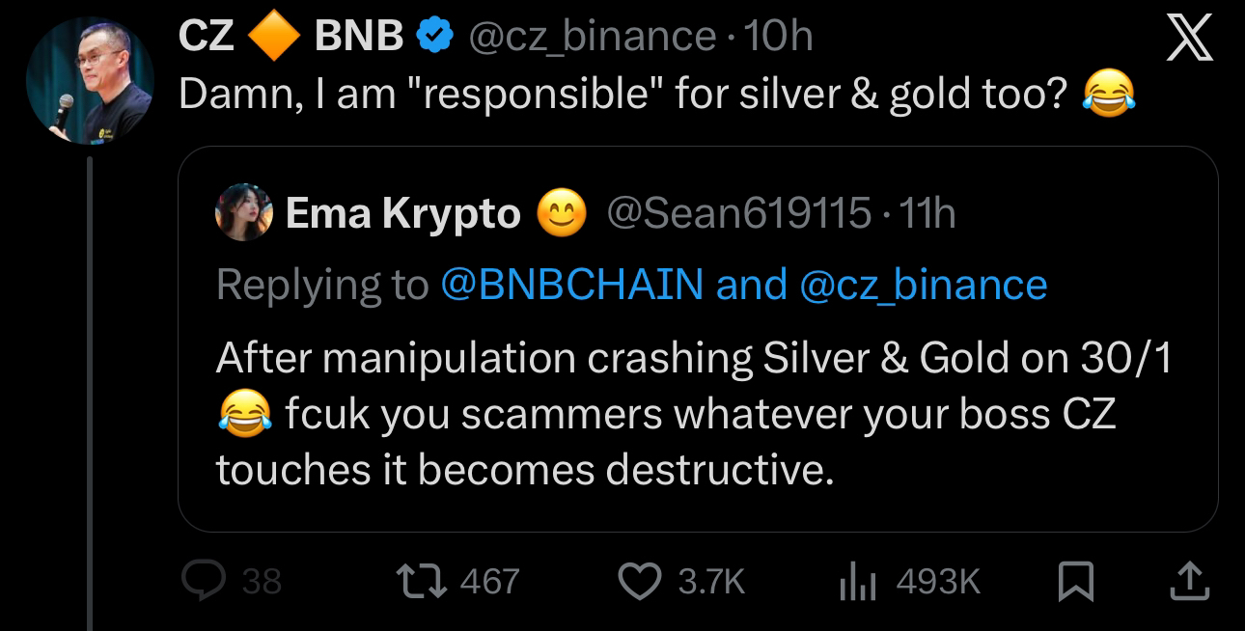Screen dimensions: 1245x631
Task: Repost the tweet using retweet icon
Action: point(423,580)
